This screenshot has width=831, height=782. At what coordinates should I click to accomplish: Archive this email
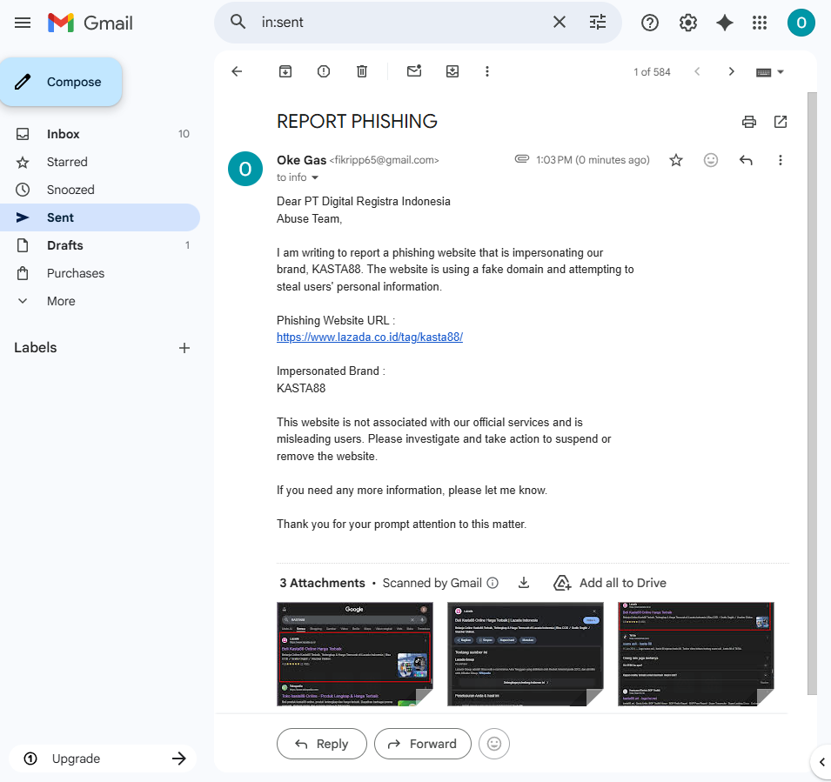point(285,71)
